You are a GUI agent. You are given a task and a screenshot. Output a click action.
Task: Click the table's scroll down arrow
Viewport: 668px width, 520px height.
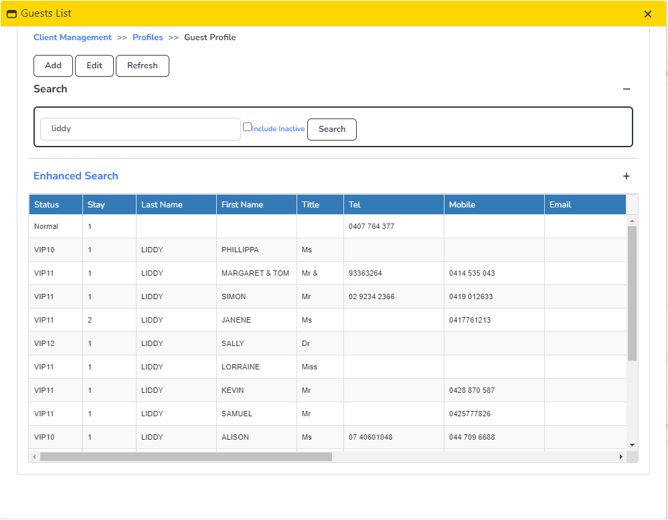pos(633,445)
